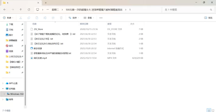Click the Delete trash icon in the toolbar
Image resolution: width=216 pixels, height=112 pixels.
pos(61,18)
